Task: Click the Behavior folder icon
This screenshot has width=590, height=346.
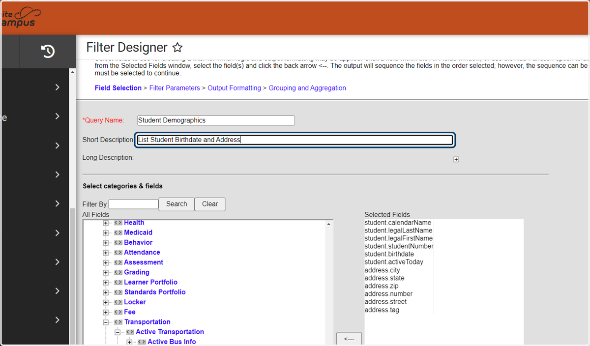Action: [118, 242]
